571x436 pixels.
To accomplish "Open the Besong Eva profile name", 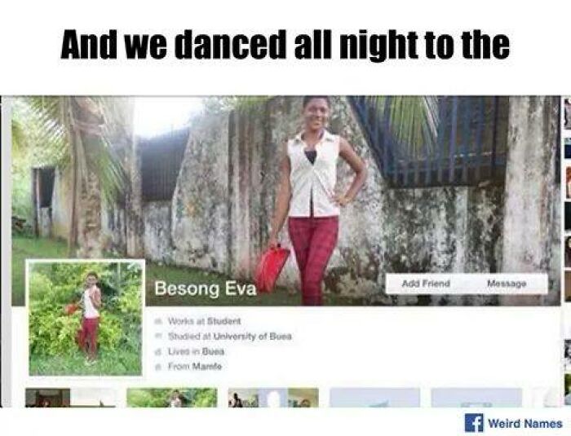I will 206,289.
